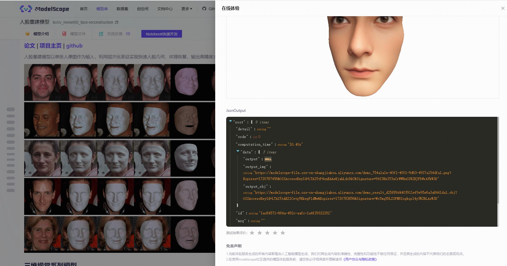This screenshot has height=266, width=507.
Task: Go to the 首页 navigation item
Action: [84, 9]
